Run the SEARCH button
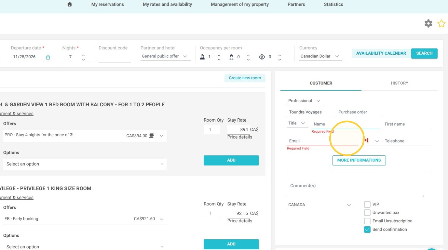This screenshot has height=250, width=448. click(424, 53)
